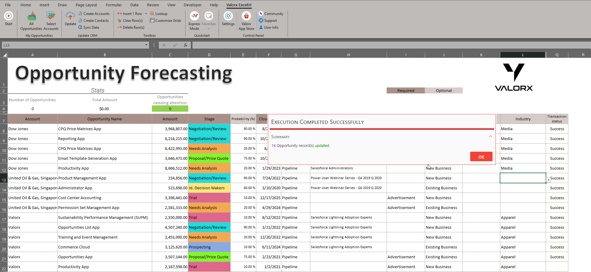Select the Customize Grids icon
591x272 pixels.
[x=153, y=20]
